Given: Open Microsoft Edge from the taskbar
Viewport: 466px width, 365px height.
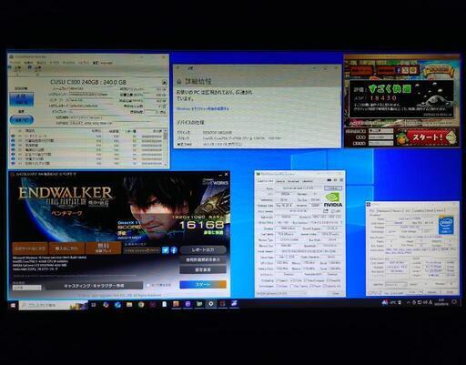Looking at the screenshot, I should (117, 305).
